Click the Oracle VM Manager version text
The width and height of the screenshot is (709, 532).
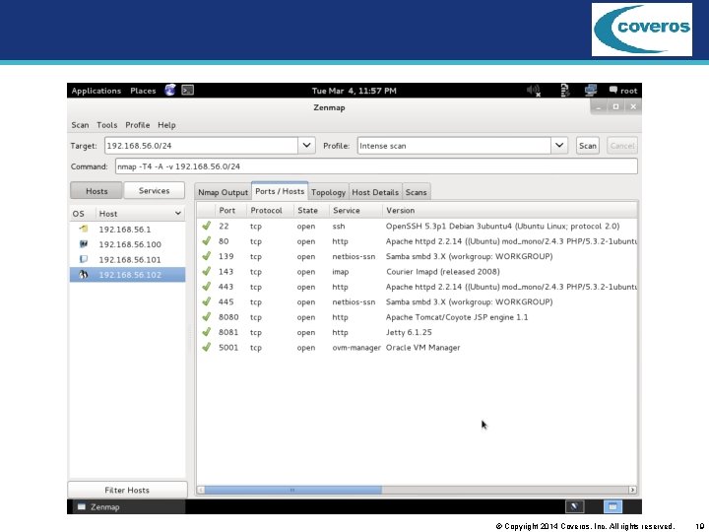click(422, 348)
